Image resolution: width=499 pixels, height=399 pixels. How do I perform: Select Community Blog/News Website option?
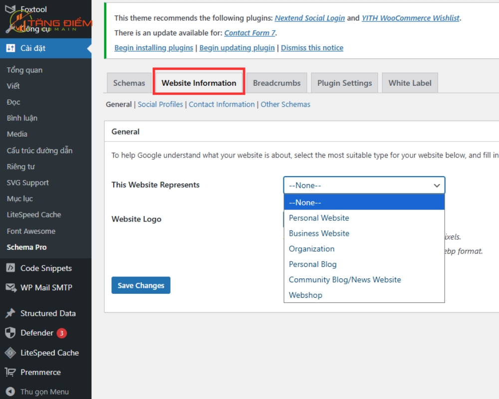pyautogui.click(x=364, y=280)
